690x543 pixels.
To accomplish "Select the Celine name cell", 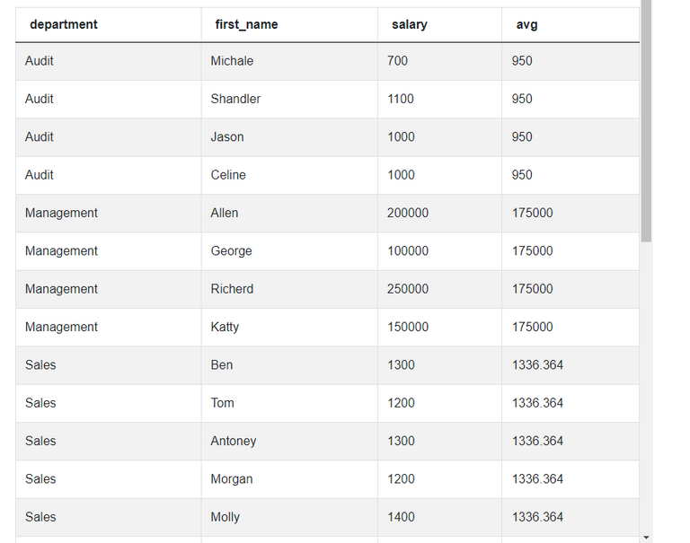I will tap(228, 175).
